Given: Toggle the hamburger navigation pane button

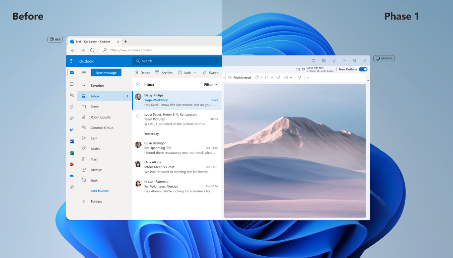Looking at the screenshot, I should point(84,73).
